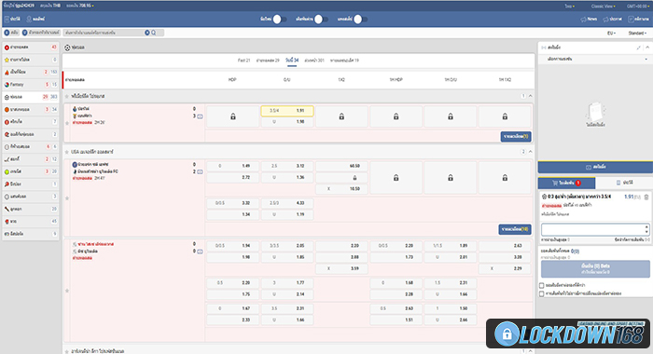The height and width of the screenshot is (354, 653).
Task: Select the flame icon category showing 153
Action: [31, 72]
